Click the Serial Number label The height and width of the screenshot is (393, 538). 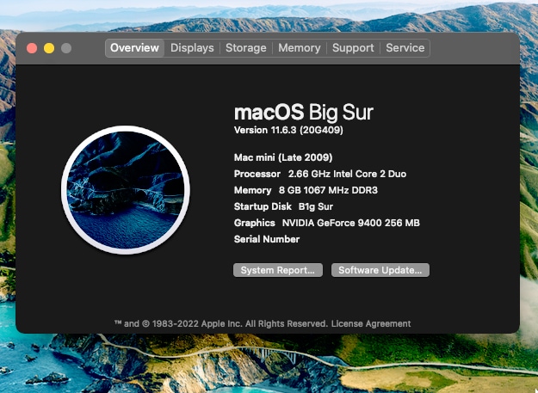point(267,239)
